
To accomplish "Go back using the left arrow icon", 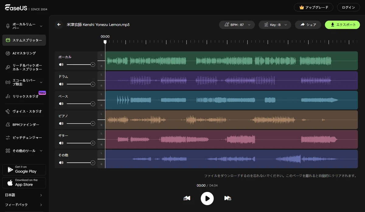I will (59, 25).
